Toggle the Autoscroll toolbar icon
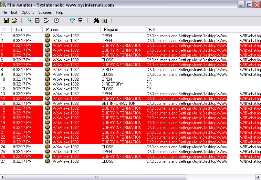 (38, 20)
